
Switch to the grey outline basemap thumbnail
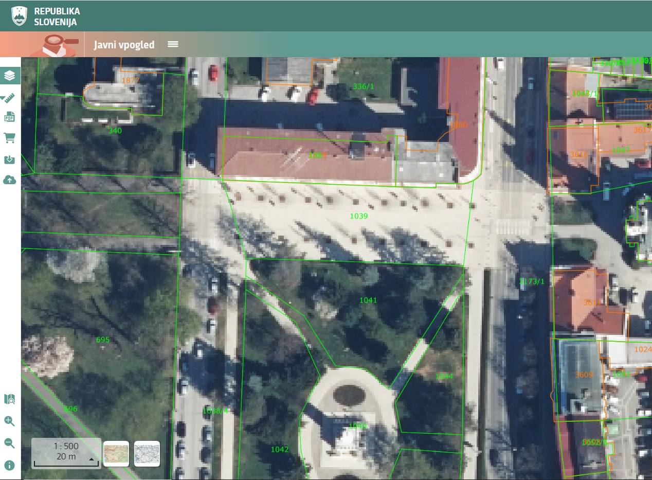[x=147, y=454]
